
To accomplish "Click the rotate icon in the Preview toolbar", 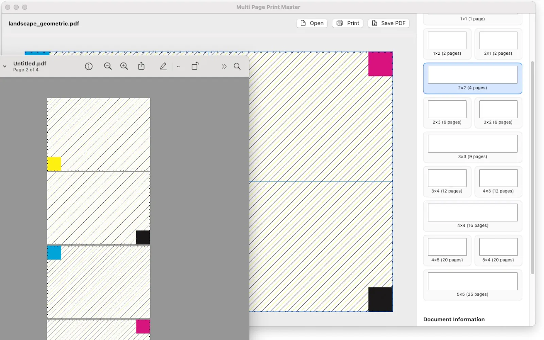I will pos(195,66).
